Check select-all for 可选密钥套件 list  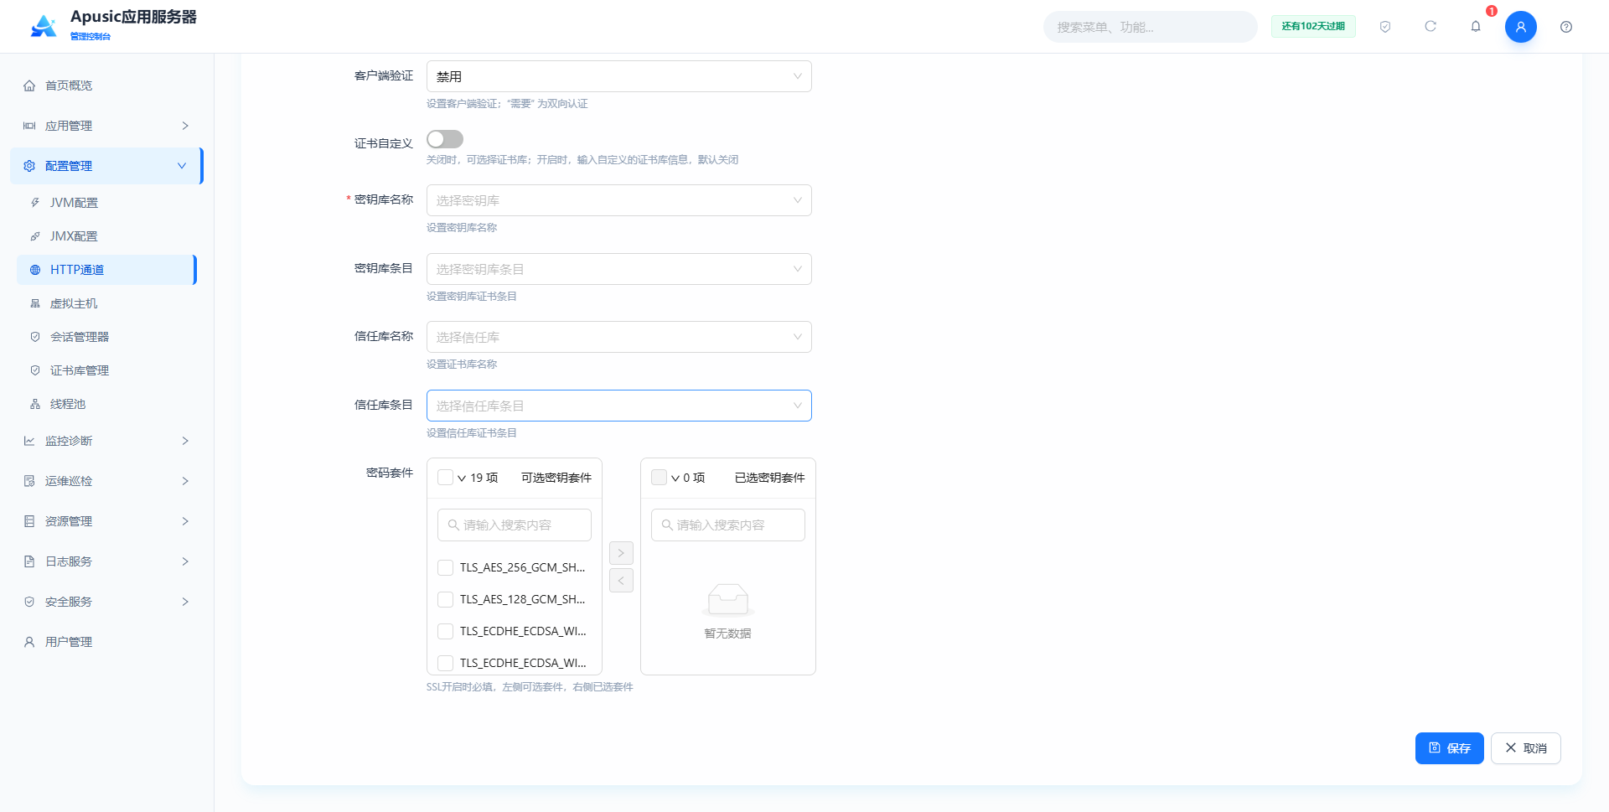pos(446,478)
